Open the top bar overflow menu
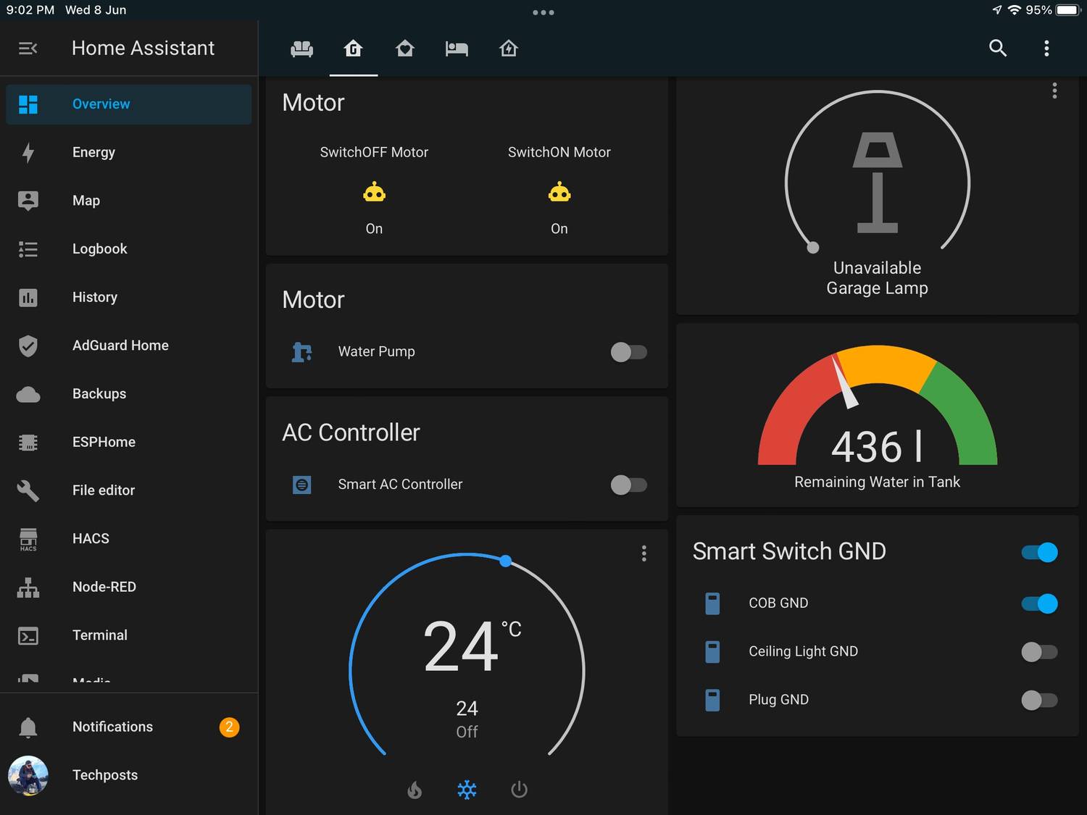 point(1046,49)
